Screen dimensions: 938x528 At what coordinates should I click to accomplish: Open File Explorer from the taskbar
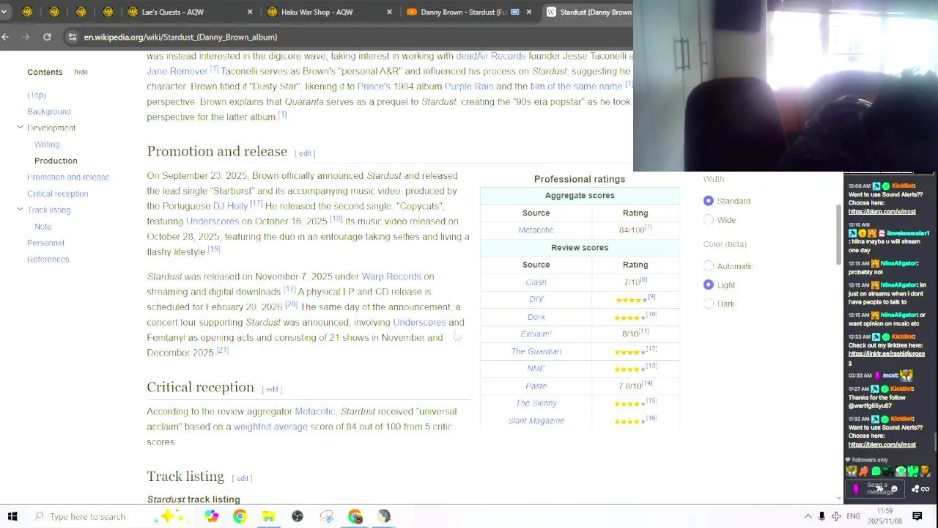pos(268,516)
